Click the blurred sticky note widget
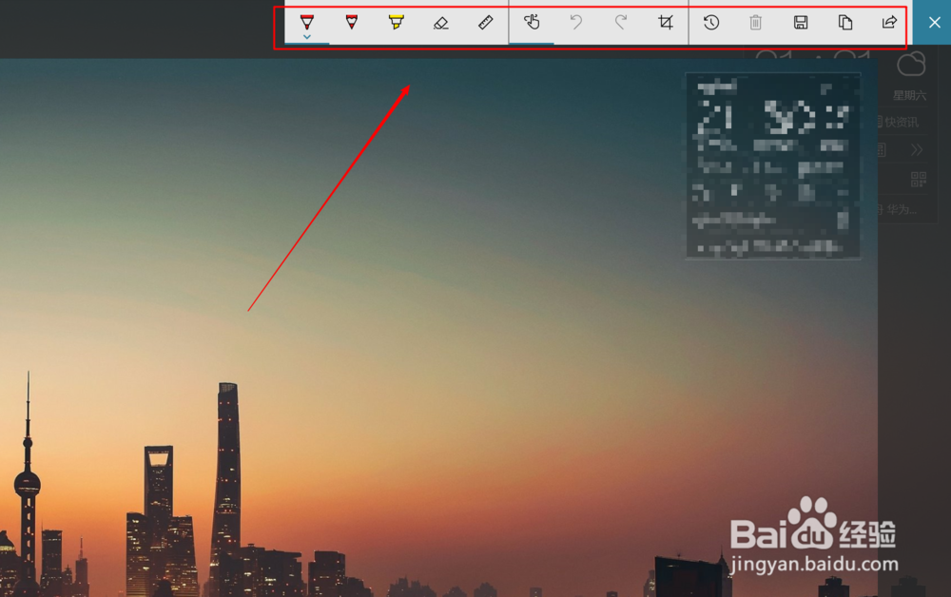 tap(772, 164)
